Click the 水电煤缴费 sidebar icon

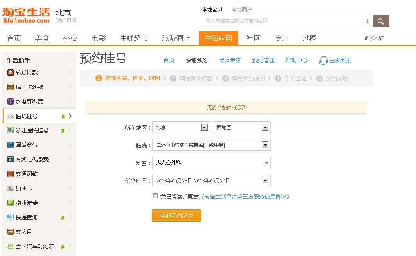click(11, 101)
